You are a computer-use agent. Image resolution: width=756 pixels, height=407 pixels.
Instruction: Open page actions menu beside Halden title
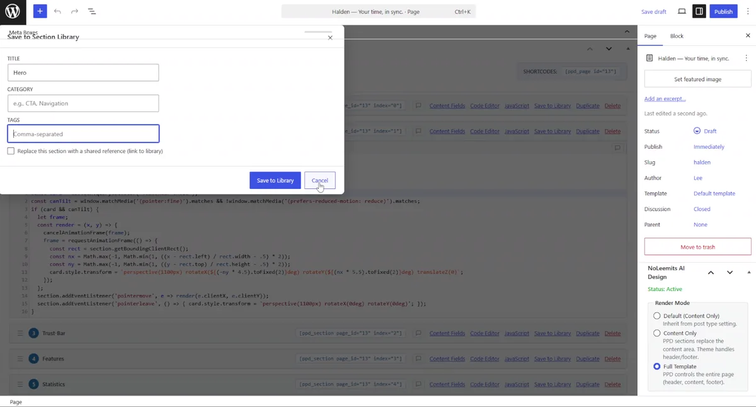coord(747,58)
